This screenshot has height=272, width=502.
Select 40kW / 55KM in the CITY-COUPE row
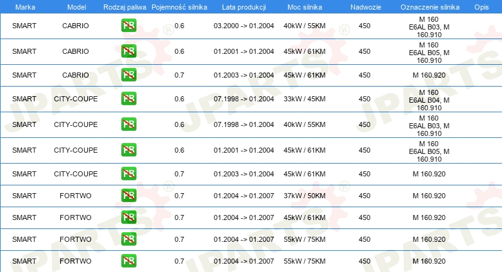(304, 124)
